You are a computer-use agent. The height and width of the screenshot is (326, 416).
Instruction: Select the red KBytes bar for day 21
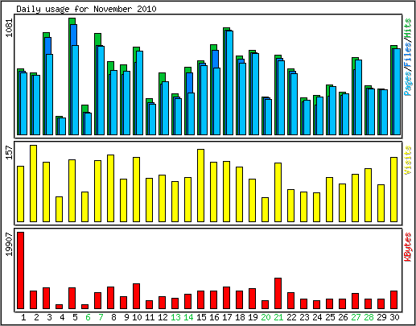[x=278, y=293]
